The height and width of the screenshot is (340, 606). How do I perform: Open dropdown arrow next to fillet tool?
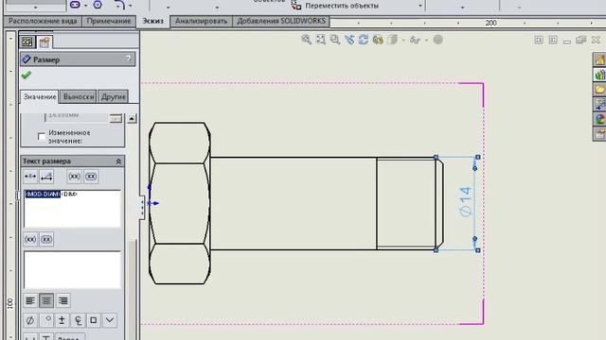131,6
